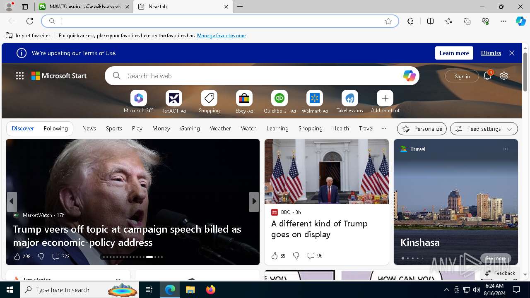
Task: Open the Split screen icon
Action: click(430, 21)
